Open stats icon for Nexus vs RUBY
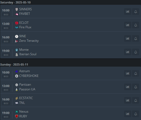Viewport: 141px width, 120px height. pyautogui.click(x=128, y=114)
